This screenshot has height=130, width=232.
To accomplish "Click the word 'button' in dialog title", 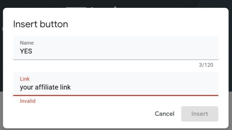I will coord(54,24).
